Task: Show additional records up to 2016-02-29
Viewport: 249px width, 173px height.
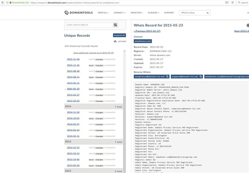Action: point(93,53)
